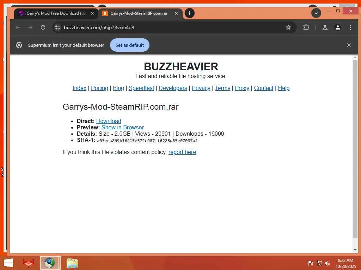The width and height of the screenshot is (361, 270).
Task: Click the tagline Fast and reliable file hosting
Action: click(x=181, y=76)
